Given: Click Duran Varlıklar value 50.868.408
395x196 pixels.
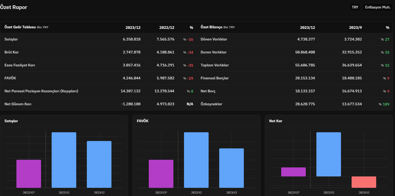Looking at the screenshot, I should (305, 52).
